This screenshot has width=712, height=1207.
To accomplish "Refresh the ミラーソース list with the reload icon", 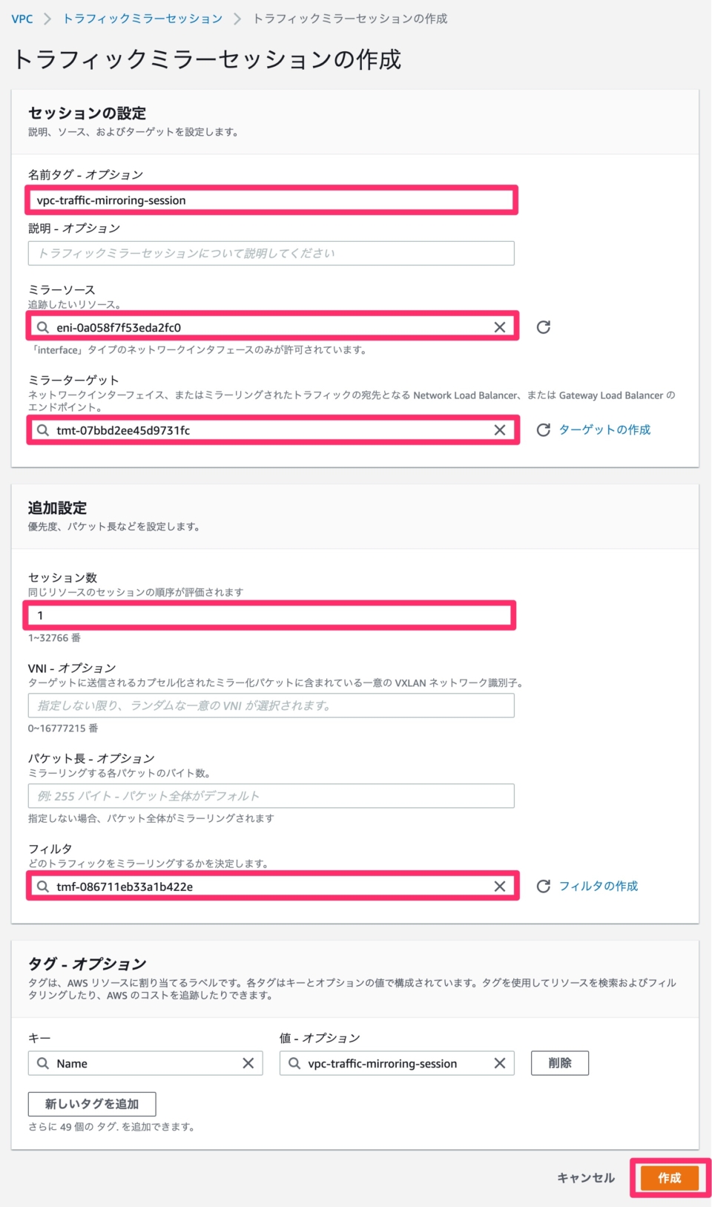I will click(x=544, y=326).
